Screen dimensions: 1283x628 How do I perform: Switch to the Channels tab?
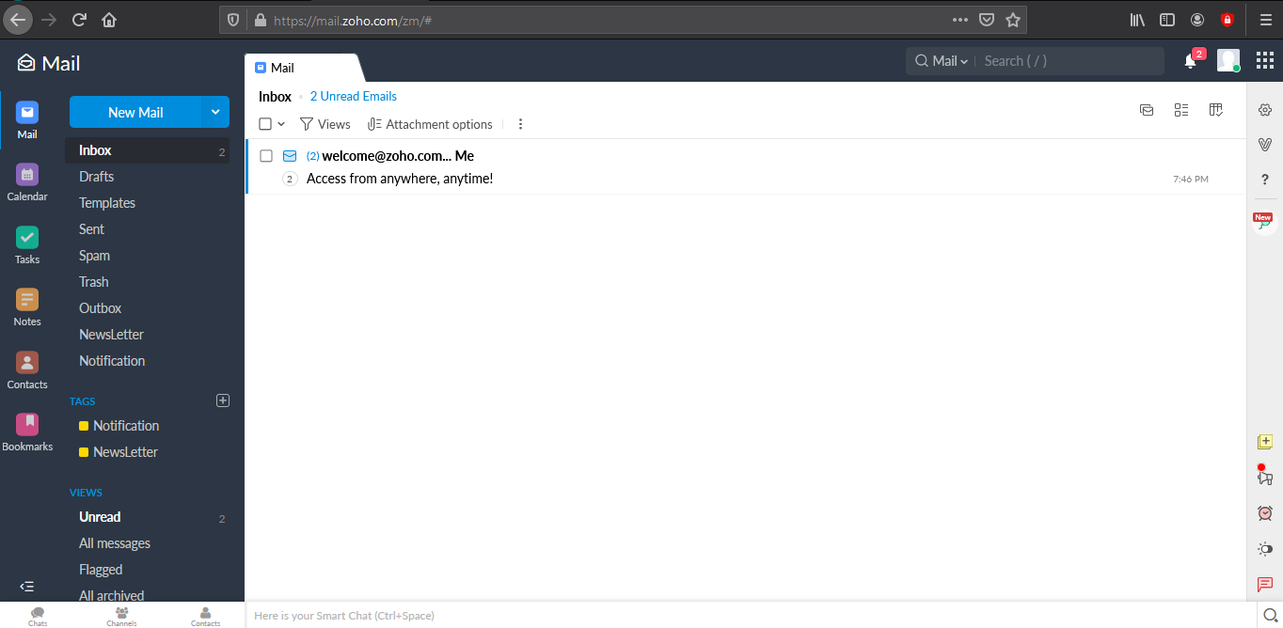pos(121,616)
